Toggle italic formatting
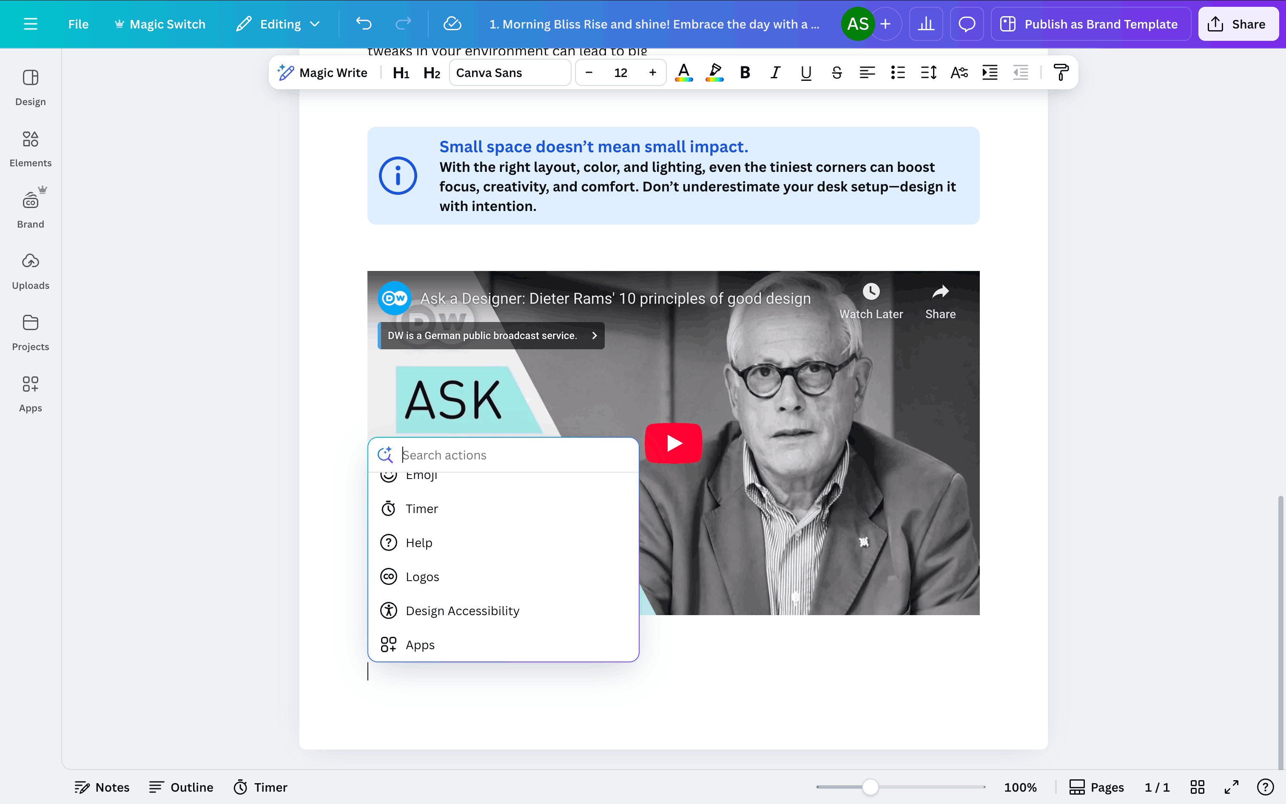 tap(775, 72)
